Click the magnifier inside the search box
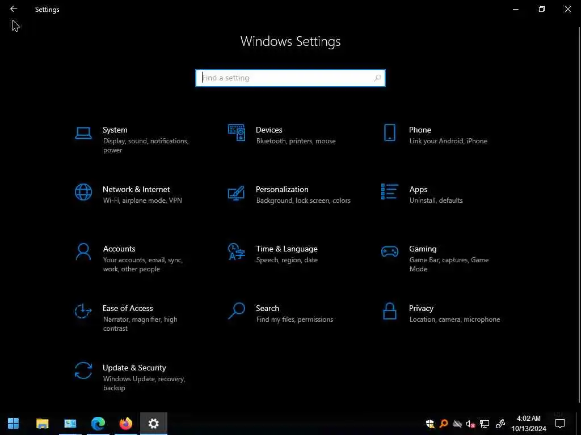 pyautogui.click(x=377, y=78)
